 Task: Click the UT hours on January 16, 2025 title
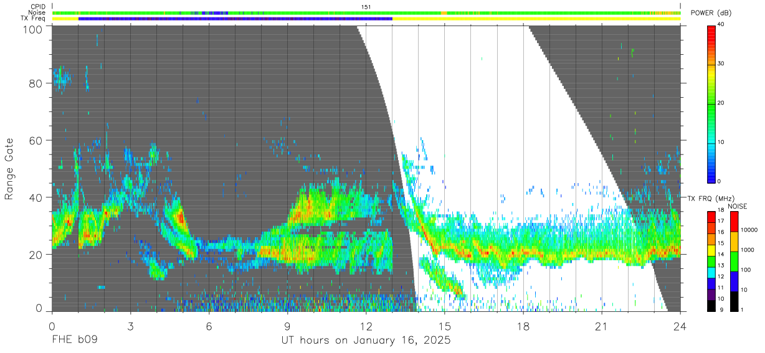click(x=365, y=341)
